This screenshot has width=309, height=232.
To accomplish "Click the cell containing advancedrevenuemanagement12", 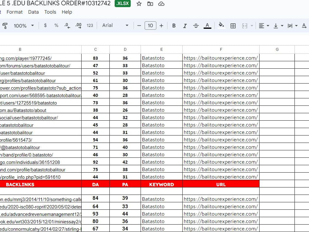I will [x=40, y=214].
